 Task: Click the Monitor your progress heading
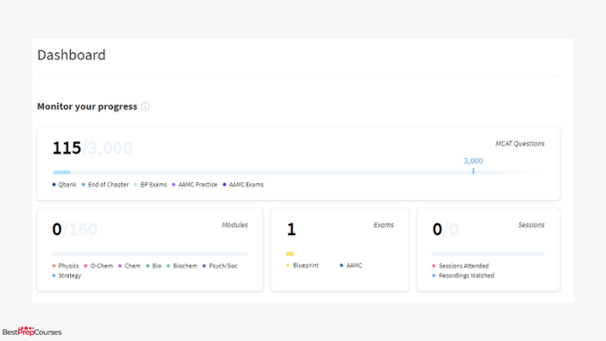click(x=87, y=106)
